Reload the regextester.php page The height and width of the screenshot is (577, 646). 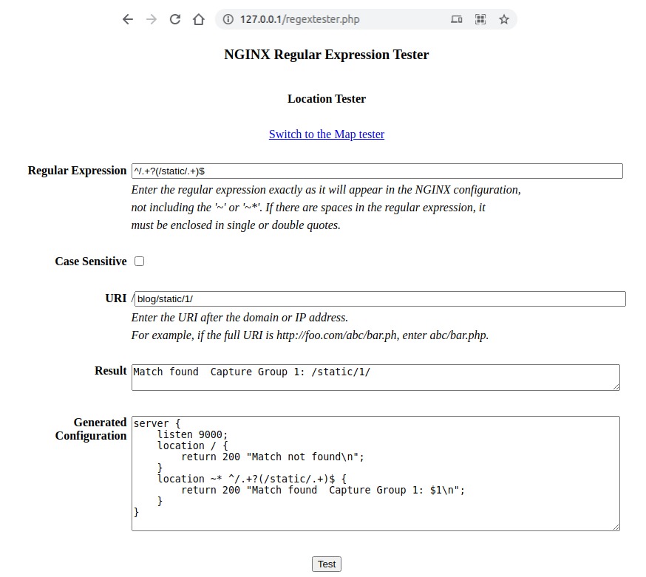[174, 19]
